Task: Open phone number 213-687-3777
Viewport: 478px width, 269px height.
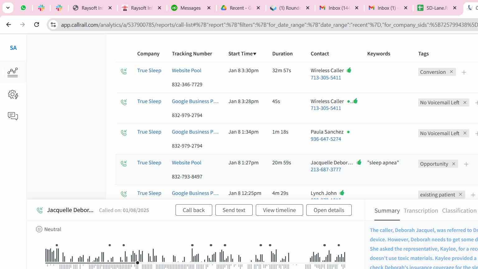Action: [326, 169]
